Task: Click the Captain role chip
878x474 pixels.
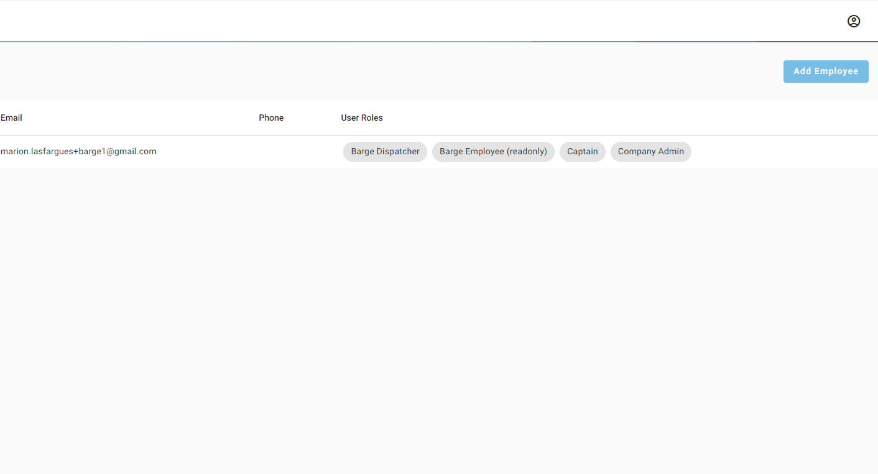Action: tap(583, 152)
